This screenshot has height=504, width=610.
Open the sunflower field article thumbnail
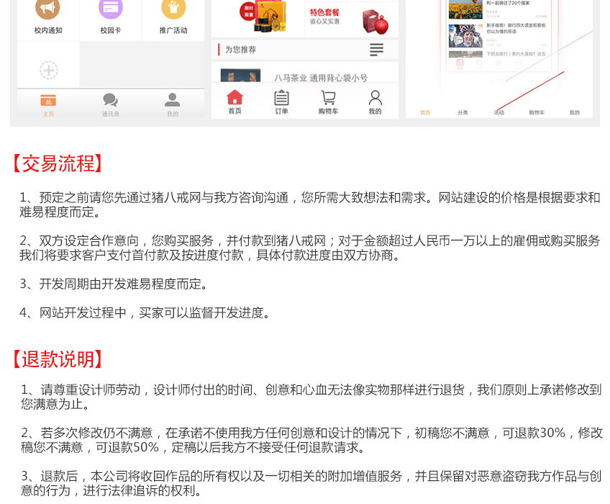[465, 9]
